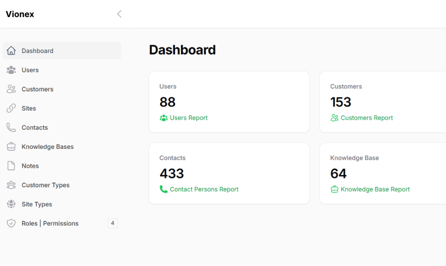Open the Customers Report link
Screen dimensions: 446x266
coord(366,118)
